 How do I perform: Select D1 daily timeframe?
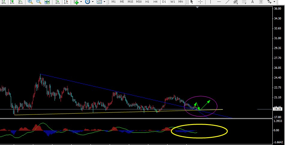(x=164, y=1)
